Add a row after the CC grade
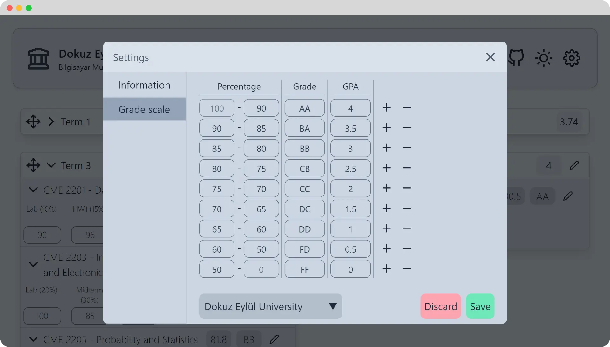This screenshot has height=347, width=610. (x=386, y=188)
